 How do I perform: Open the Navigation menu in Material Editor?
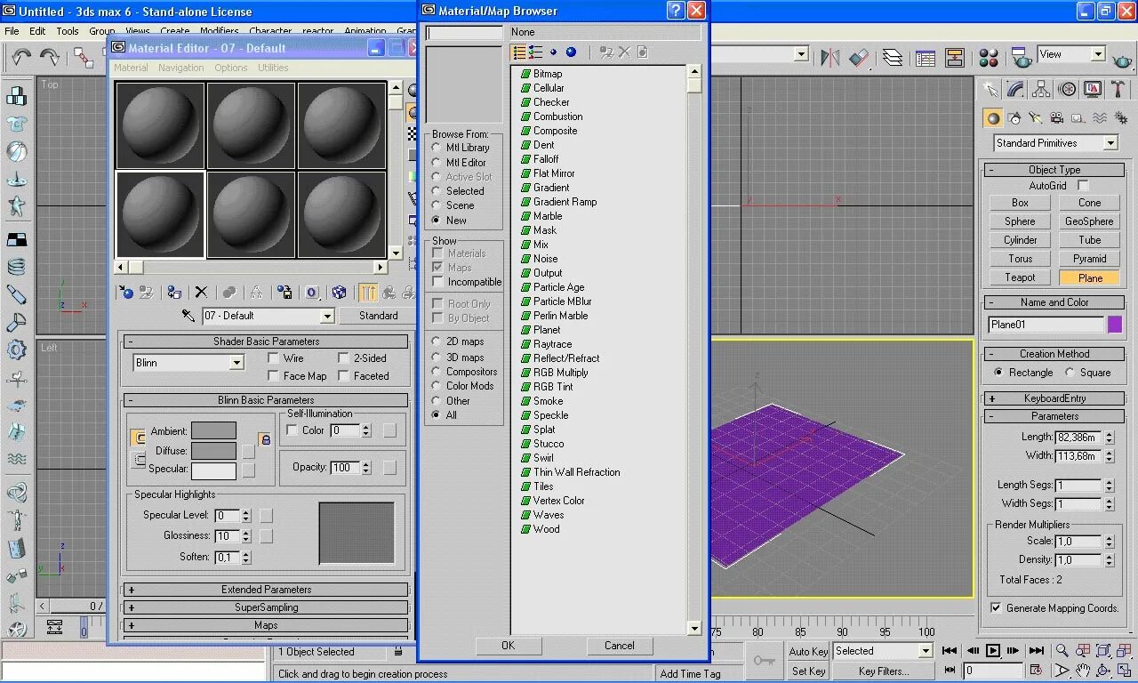click(181, 68)
